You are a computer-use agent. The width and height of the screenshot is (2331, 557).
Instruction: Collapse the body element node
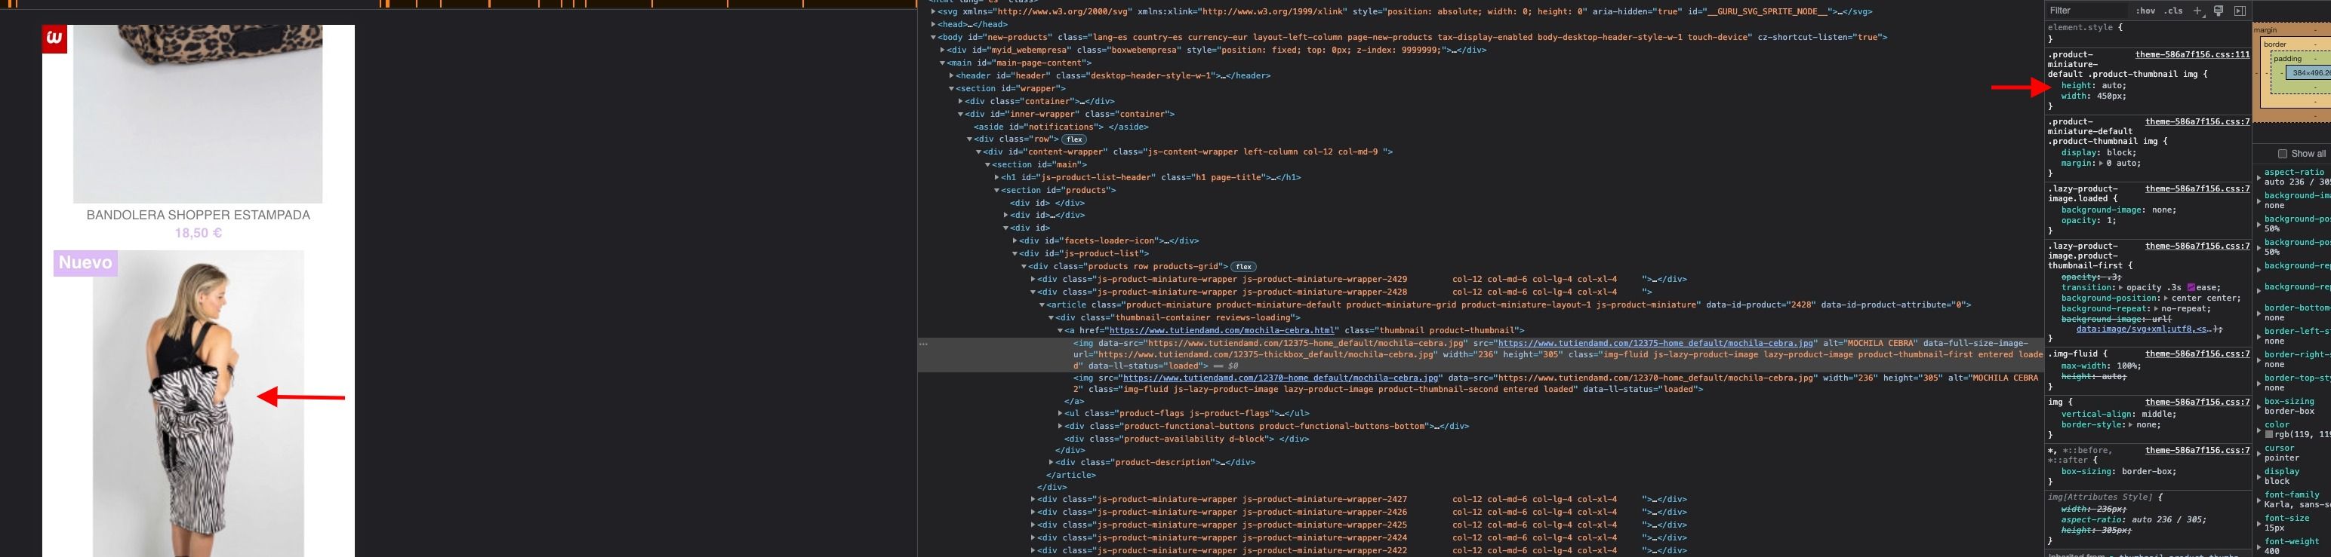[x=933, y=37]
